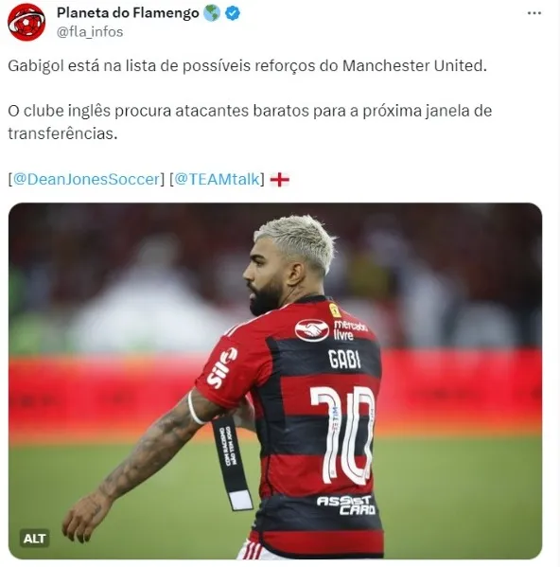Image resolution: width=560 pixels, height=567 pixels.
Task: Click the white sleeve sponsor logo
Action: pos(222,368)
